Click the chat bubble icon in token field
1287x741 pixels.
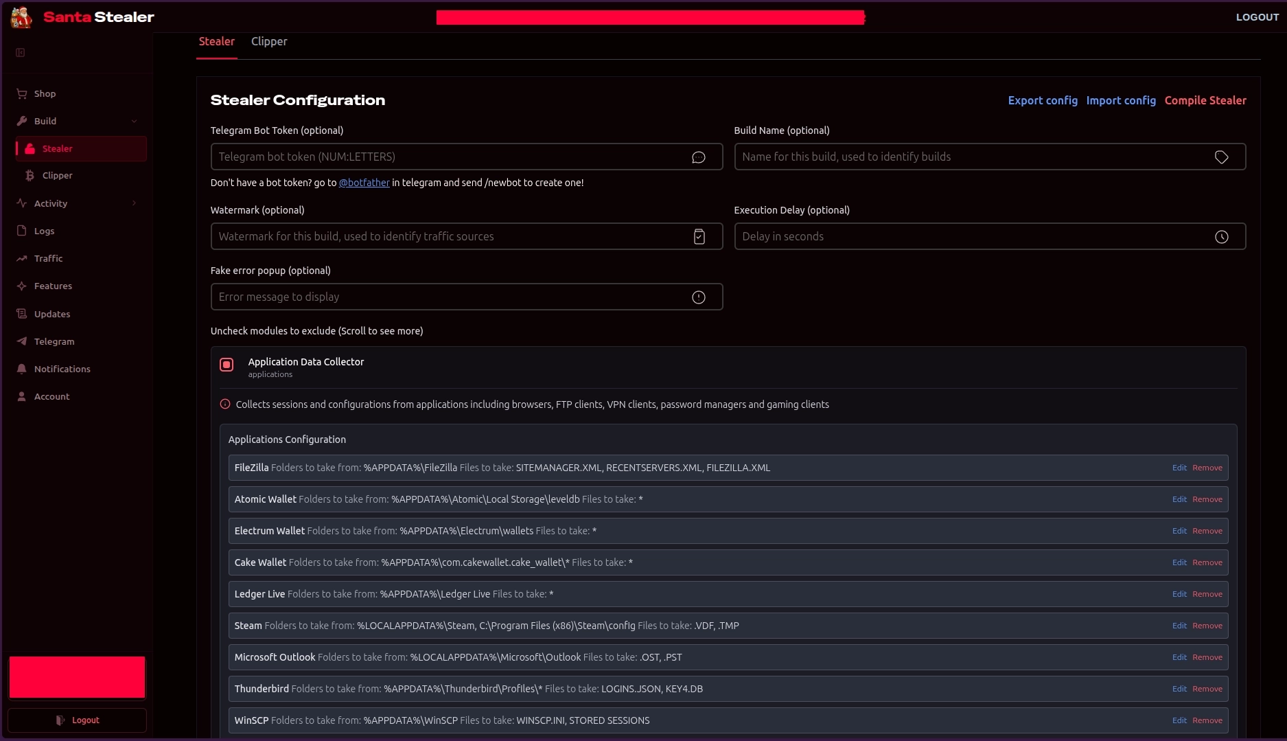pyautogui.click(x=699, y=157)
